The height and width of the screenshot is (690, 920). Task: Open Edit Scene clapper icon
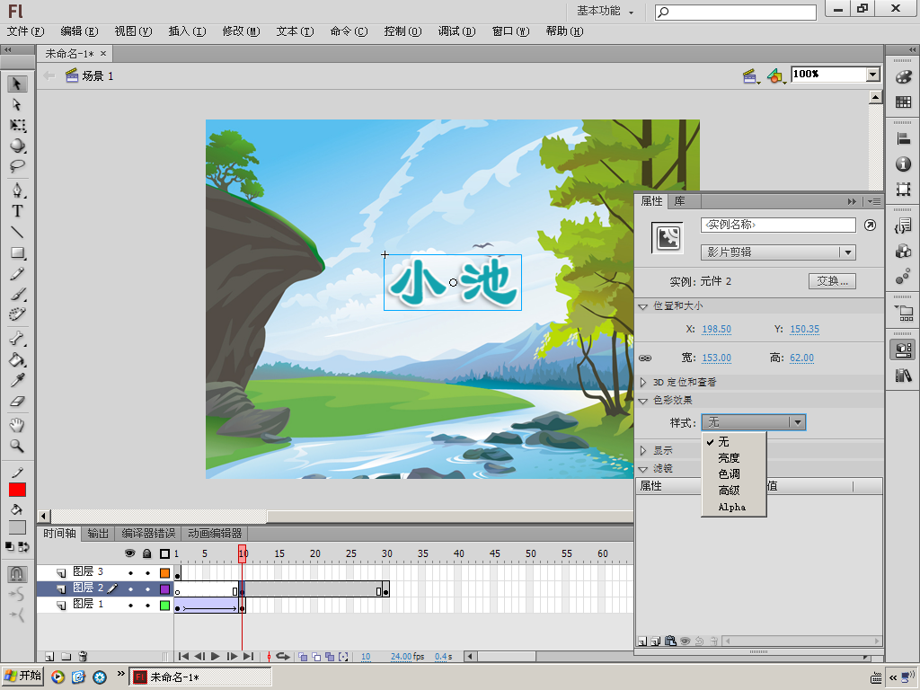click(750, 75)
